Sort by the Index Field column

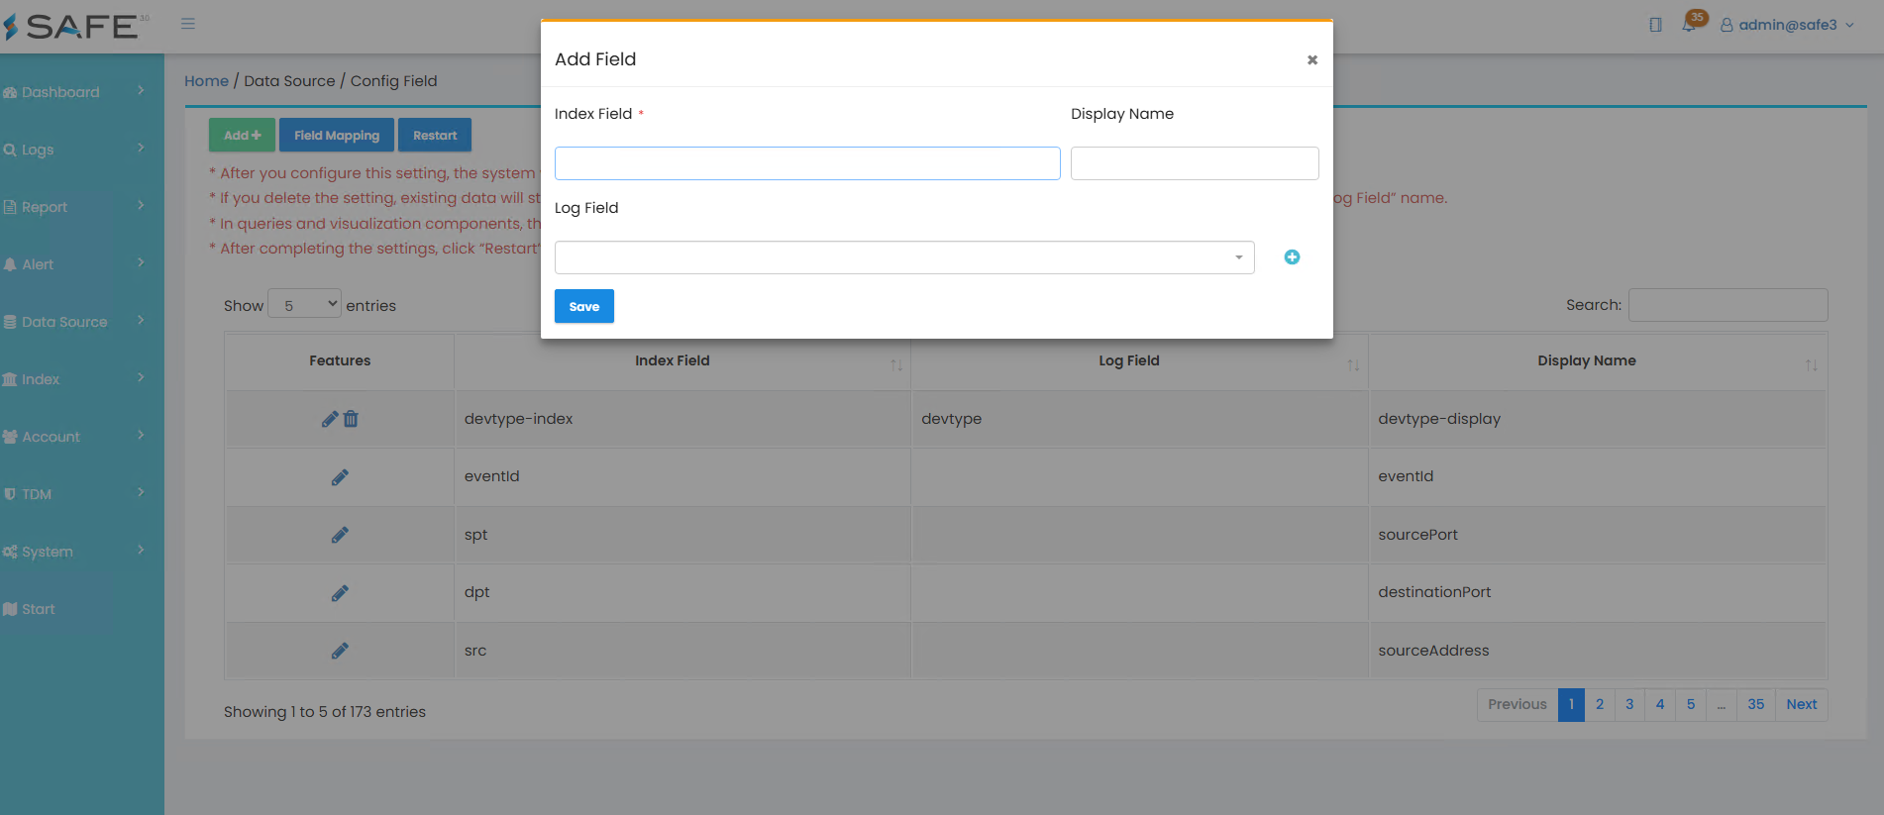(682, 361)
